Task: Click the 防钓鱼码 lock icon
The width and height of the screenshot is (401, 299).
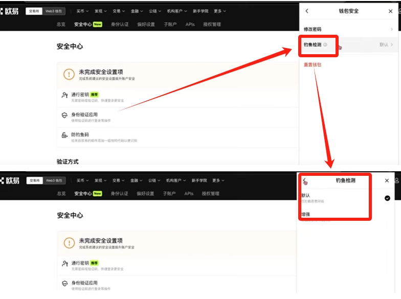Action: point(64,135)
